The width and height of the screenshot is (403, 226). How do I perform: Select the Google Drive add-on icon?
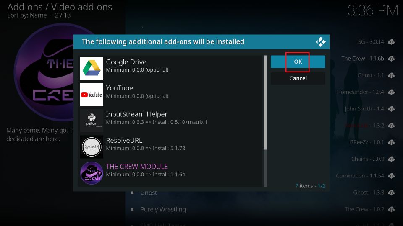pos(92,68)
